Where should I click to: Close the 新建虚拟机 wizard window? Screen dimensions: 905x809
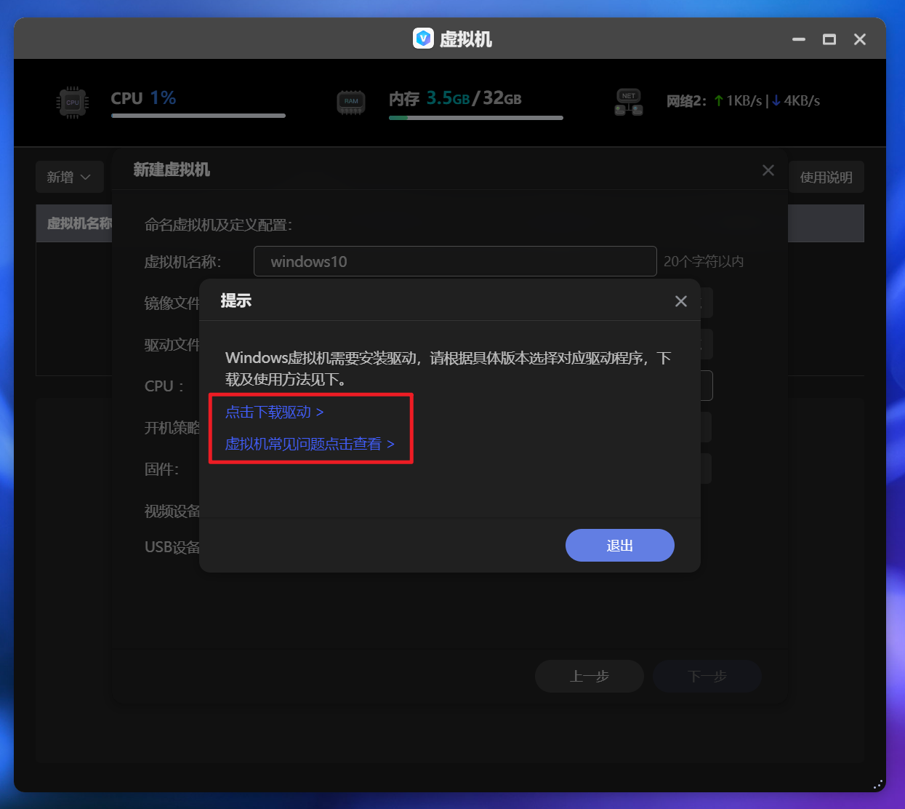768,170
